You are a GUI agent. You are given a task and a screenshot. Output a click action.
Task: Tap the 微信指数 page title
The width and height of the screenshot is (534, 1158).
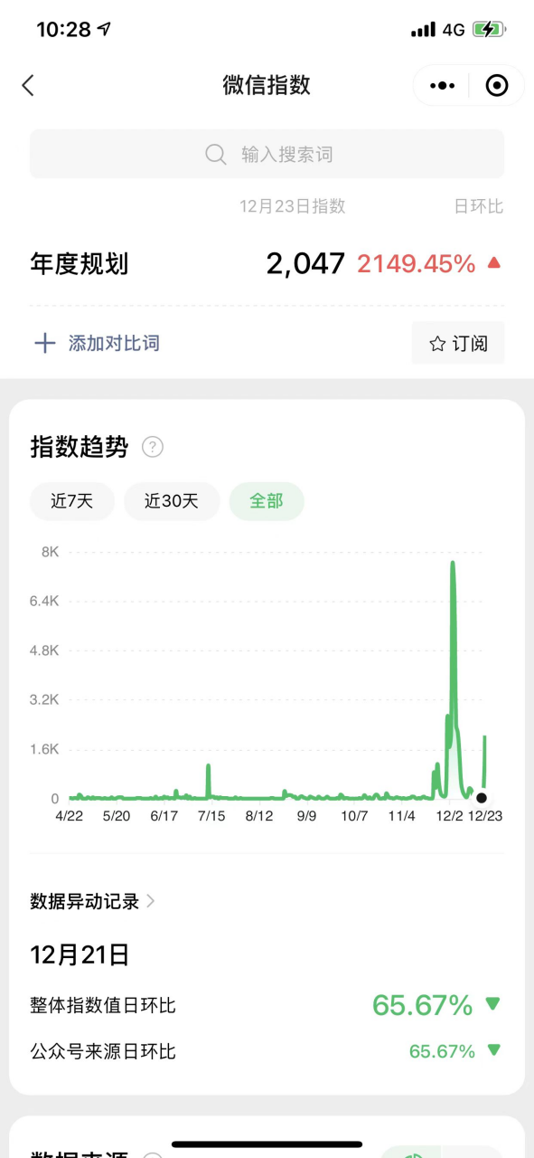pos(267,85)
